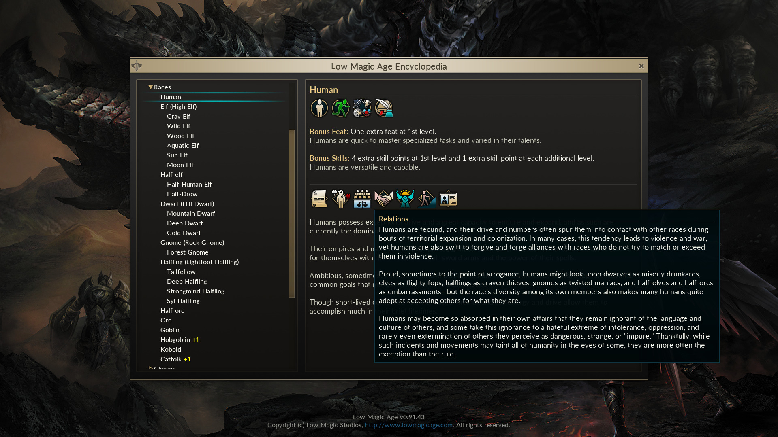Open the www.lowmagicage.com link

click(408, 425)
